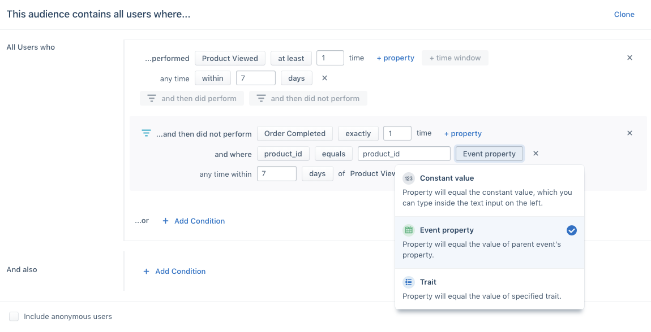The height and width of the screenshot is (332, 651).
Task: Open the Order Completed event selector
Action: pos(294,133)
